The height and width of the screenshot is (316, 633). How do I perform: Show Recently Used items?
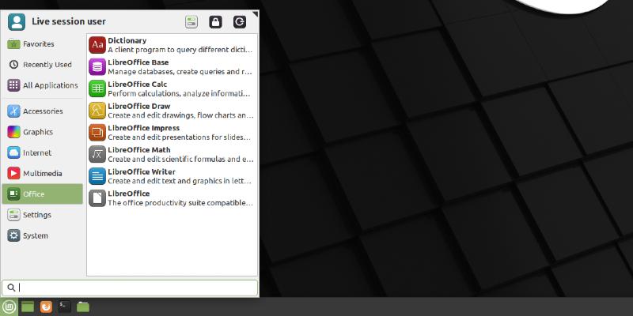pos(42,65)
